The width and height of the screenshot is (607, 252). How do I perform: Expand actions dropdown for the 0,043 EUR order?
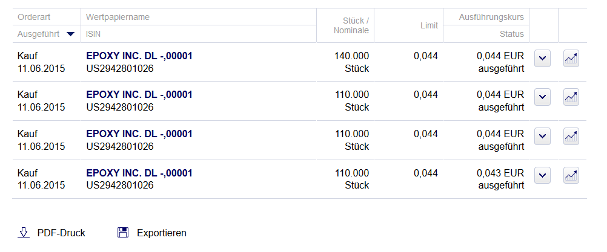pos(542,175)
